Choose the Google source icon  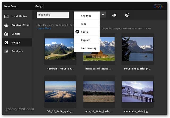pyautogui.click(x=6, y=42)
